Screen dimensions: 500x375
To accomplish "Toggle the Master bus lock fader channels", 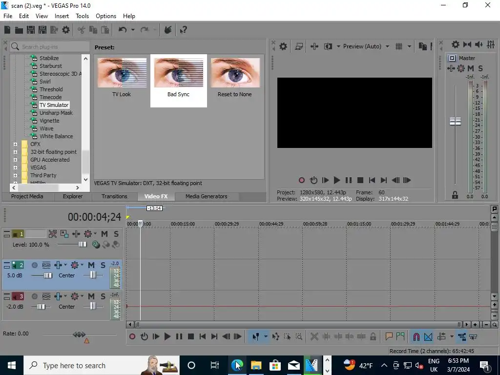I will (455, 195).
